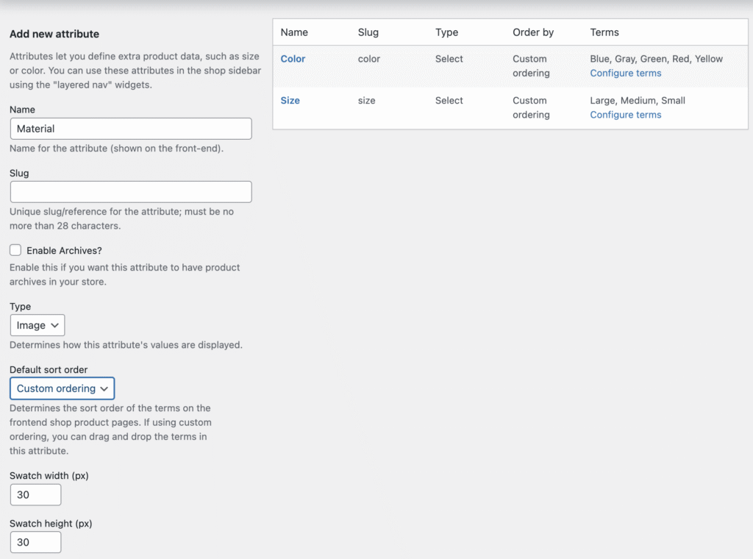
Task: Open Configure terms for Size attribute
Action: coord(625,115)
